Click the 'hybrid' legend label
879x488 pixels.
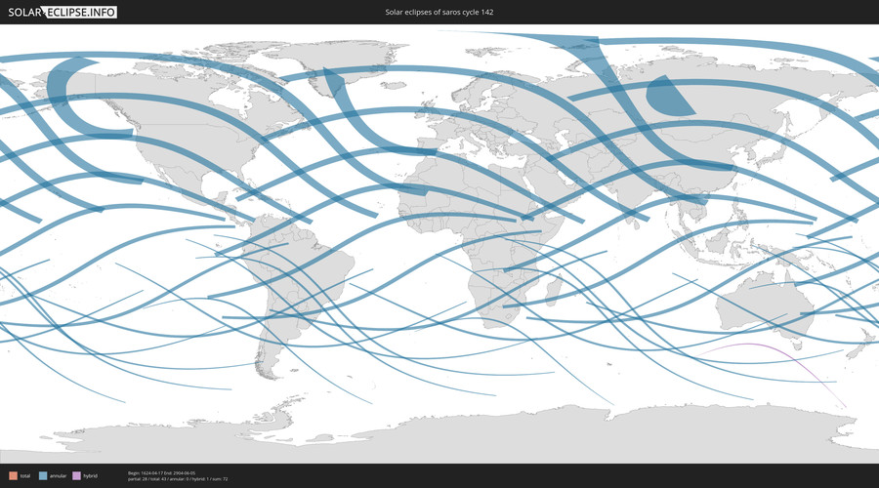90,475
